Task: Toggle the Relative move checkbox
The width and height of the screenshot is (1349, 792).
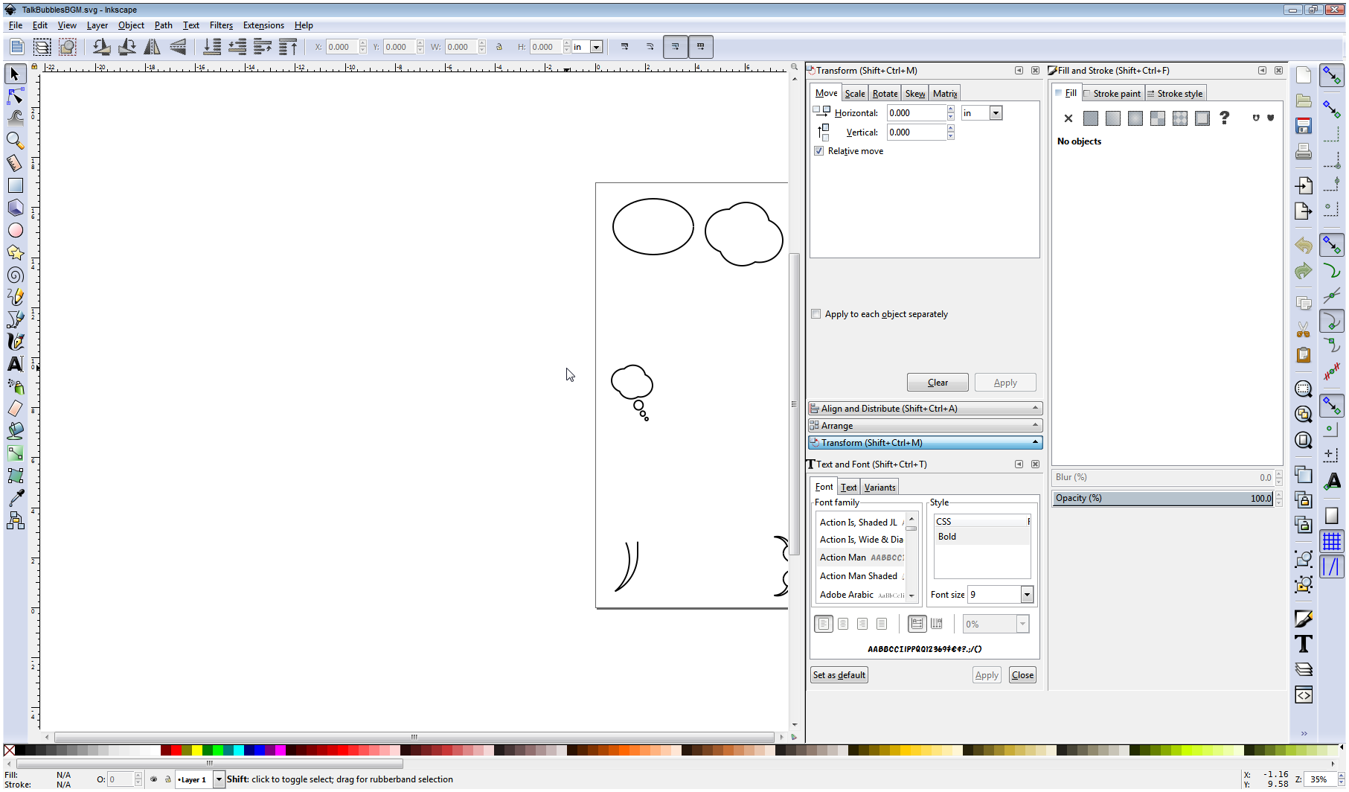Action: (818, 150)
